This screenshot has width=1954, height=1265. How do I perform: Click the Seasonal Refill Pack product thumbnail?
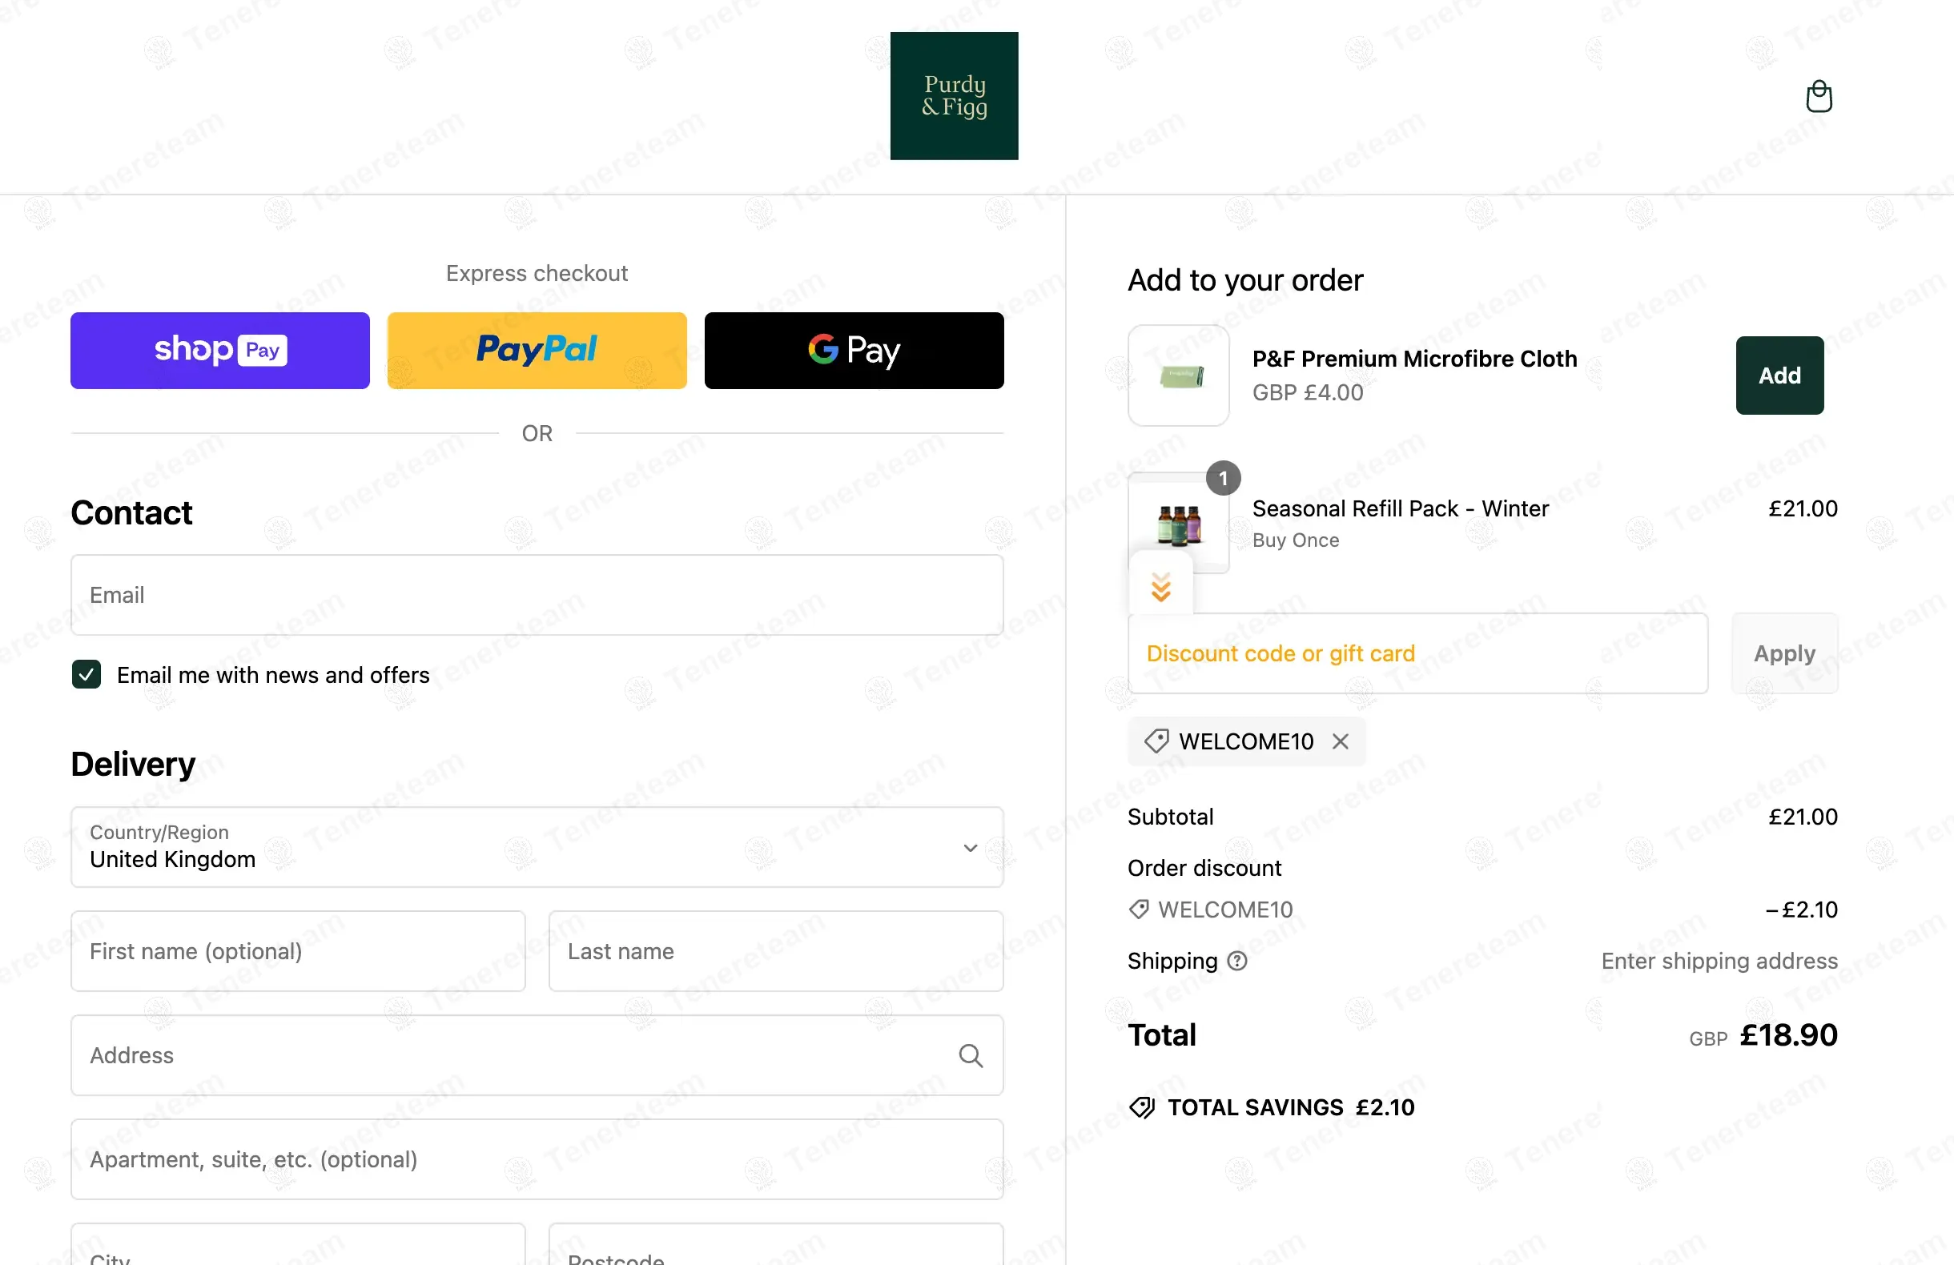point(1179,523)
